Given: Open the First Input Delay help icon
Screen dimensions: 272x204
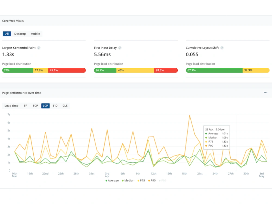Looking at the screenshot, I should click(x=120, y=48).
